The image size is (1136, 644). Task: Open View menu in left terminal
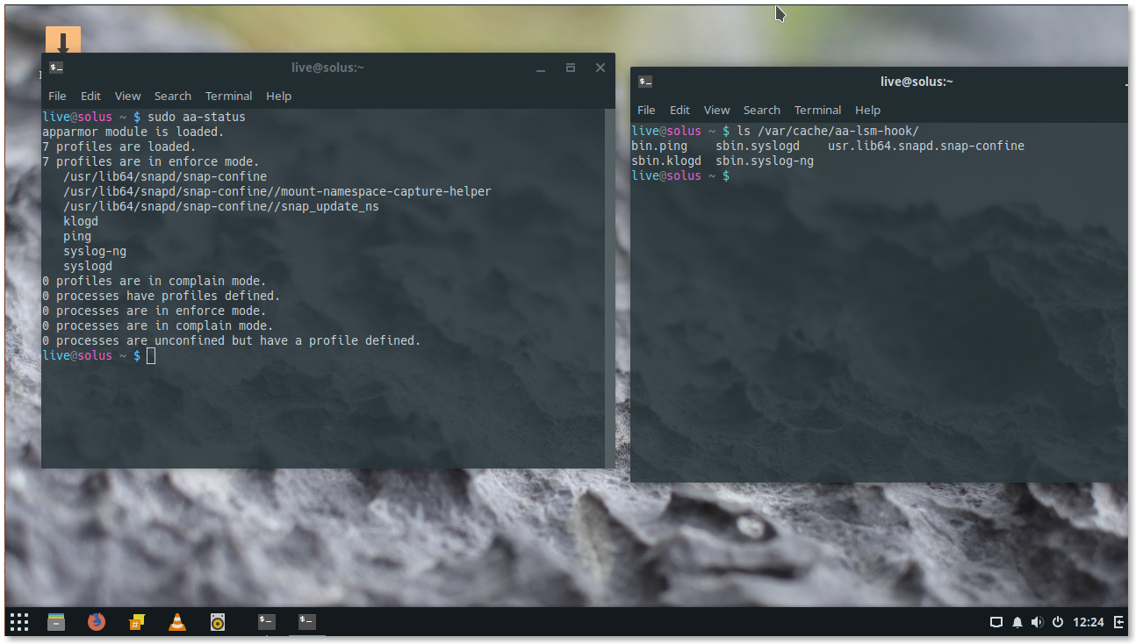point(127,96)
